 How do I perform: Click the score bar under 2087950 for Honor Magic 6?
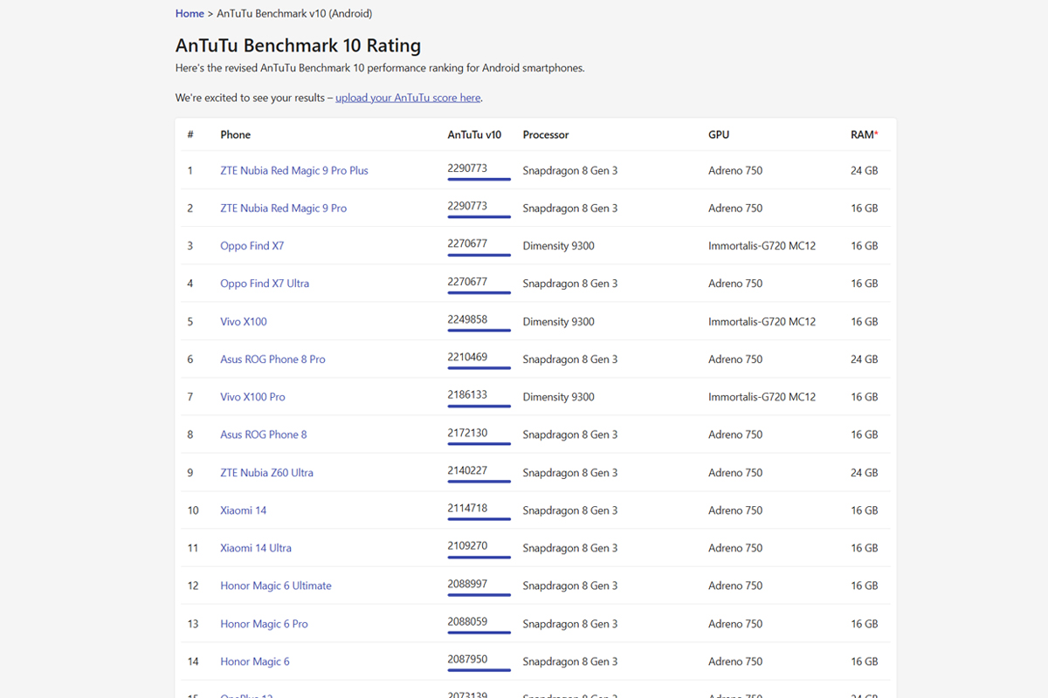point(479,670)
